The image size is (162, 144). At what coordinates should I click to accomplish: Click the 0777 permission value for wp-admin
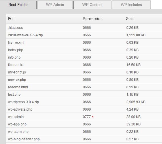(87, 117)
